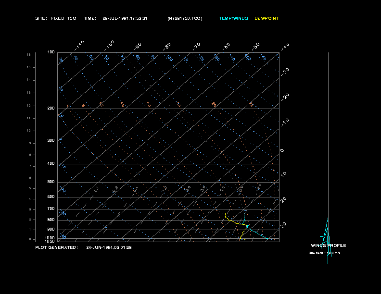Click the yellow dewpoint trace on the chart
Viewport: 381px width, 294px height.
click(233, 222)
